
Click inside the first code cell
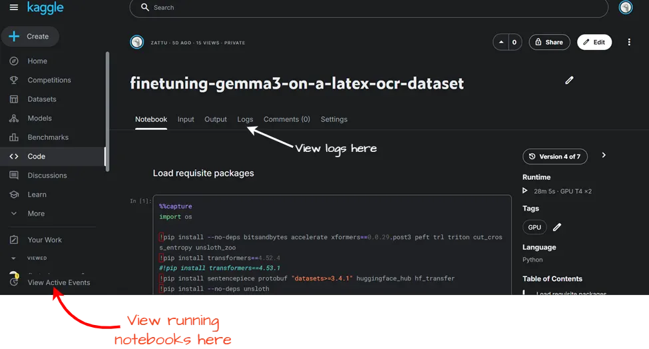[332, 244]
